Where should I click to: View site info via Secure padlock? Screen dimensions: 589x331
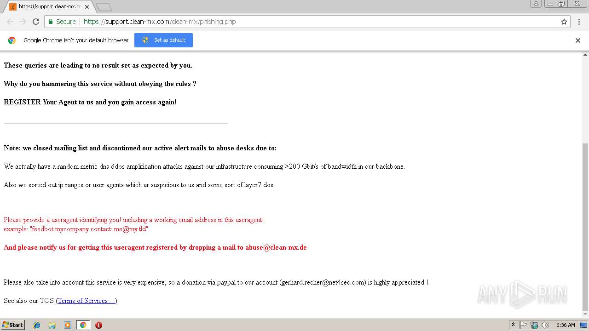coord(62,22)
